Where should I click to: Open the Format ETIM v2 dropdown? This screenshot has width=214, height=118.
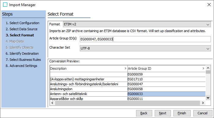tap(137, 24)
